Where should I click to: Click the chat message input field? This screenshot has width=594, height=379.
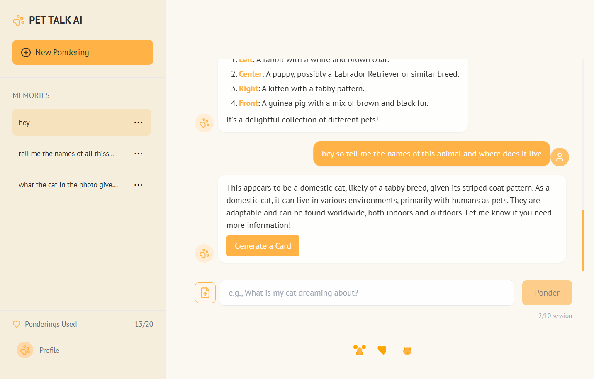coord(367,293)
